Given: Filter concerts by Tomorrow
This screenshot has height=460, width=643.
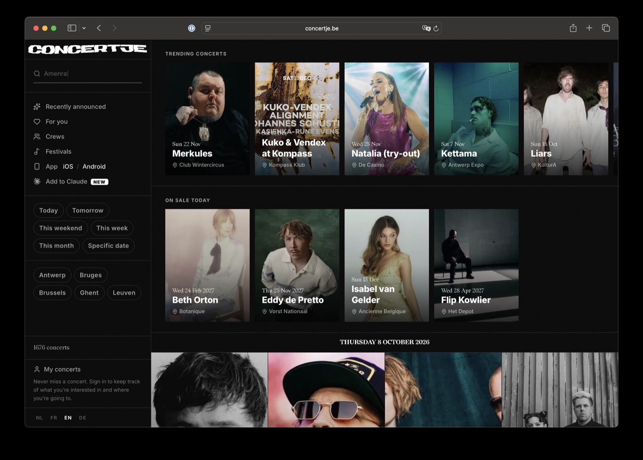Looking at the screenshot, I should click(x=88, y=210).
